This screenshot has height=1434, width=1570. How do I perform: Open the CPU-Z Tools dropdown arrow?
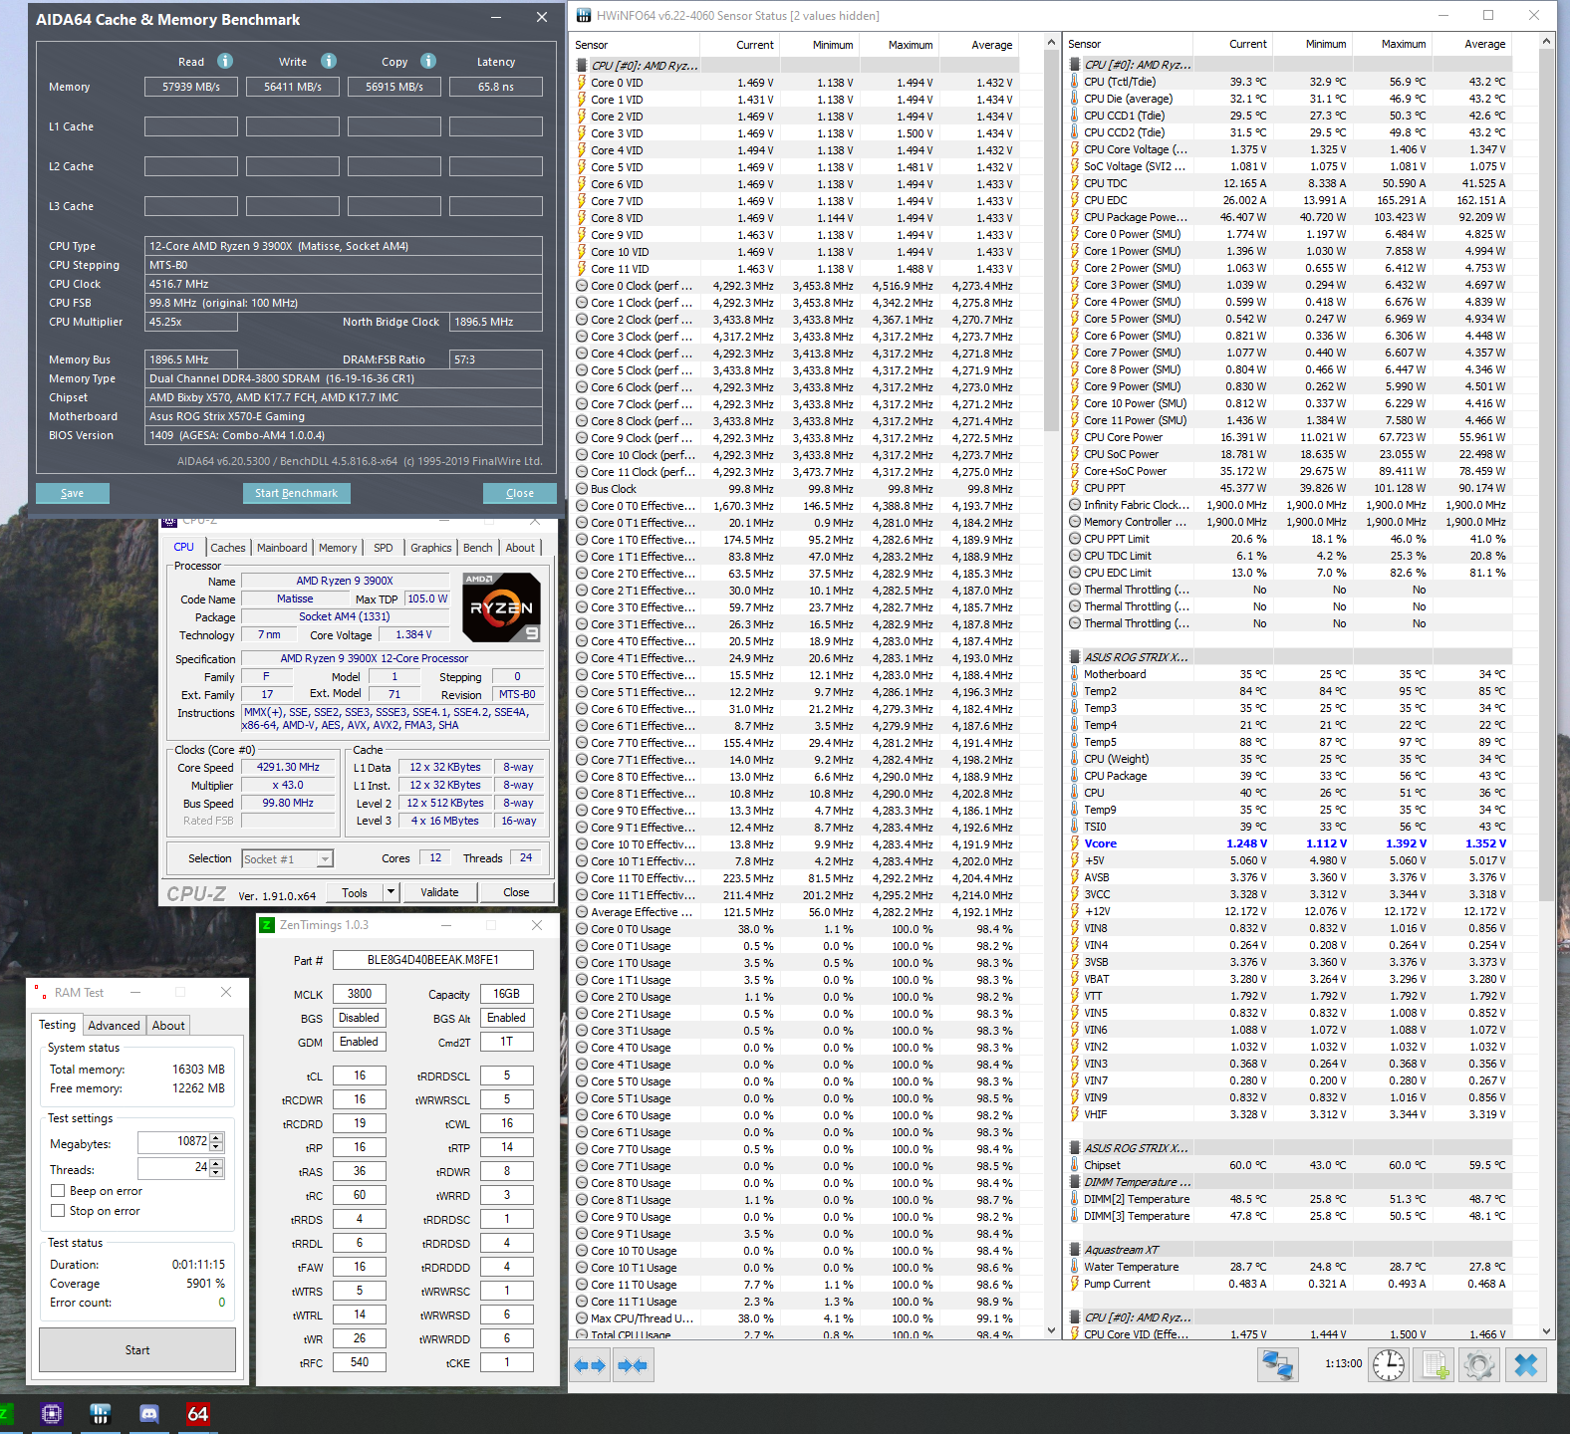[391, 892]
